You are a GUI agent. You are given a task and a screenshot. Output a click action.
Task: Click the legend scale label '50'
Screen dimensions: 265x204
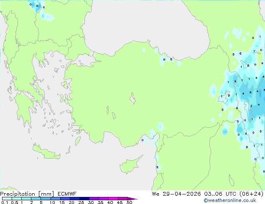point(129,202)
